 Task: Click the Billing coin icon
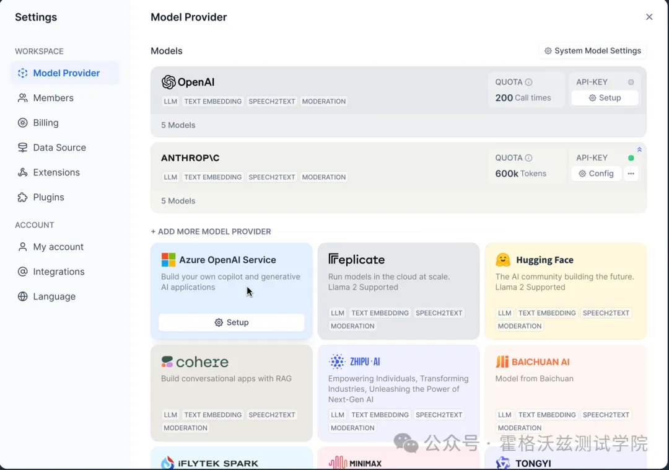point(23,123)
